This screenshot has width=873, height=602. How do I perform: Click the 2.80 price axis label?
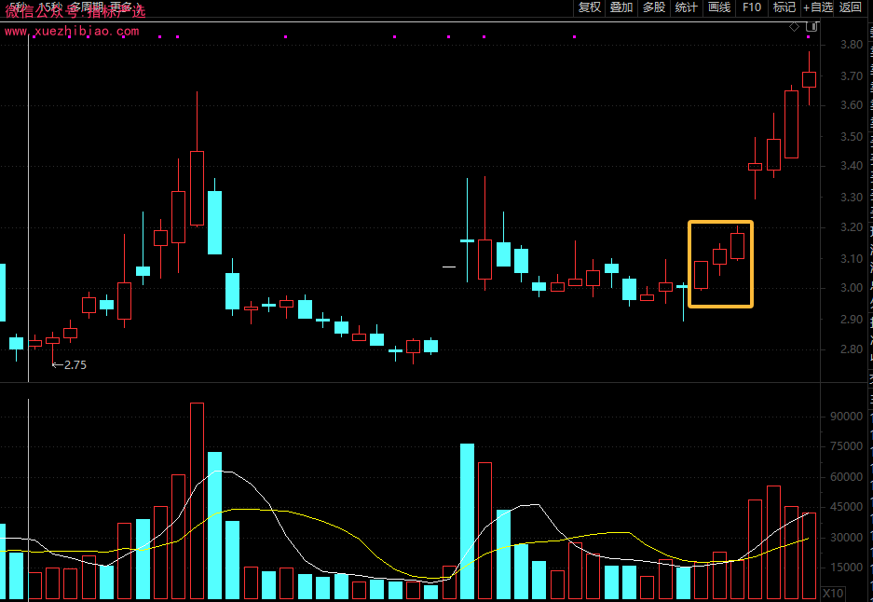click(852, 349)
